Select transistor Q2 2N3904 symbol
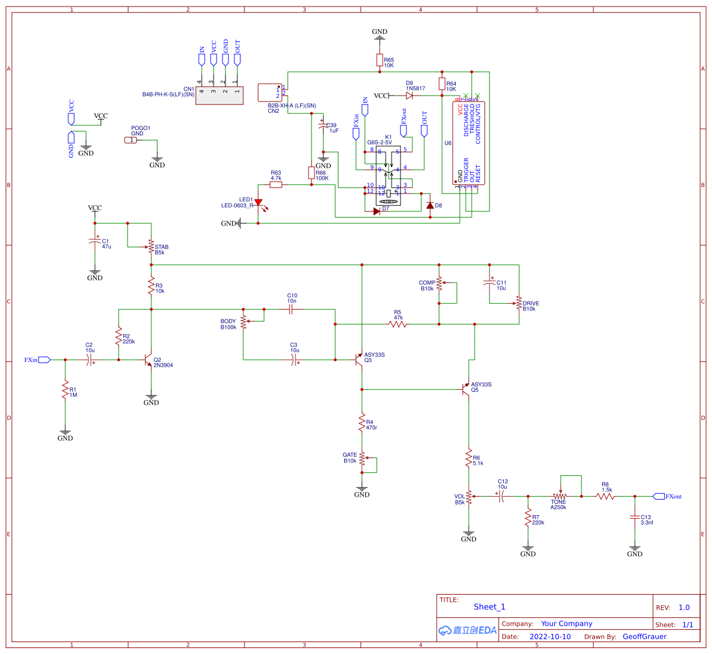Viewport: 712px width, 654px height. pos(147,362)
